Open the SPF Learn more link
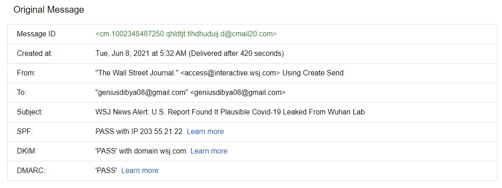Viewport: 502px width, 188px height. tap(205, 132)
